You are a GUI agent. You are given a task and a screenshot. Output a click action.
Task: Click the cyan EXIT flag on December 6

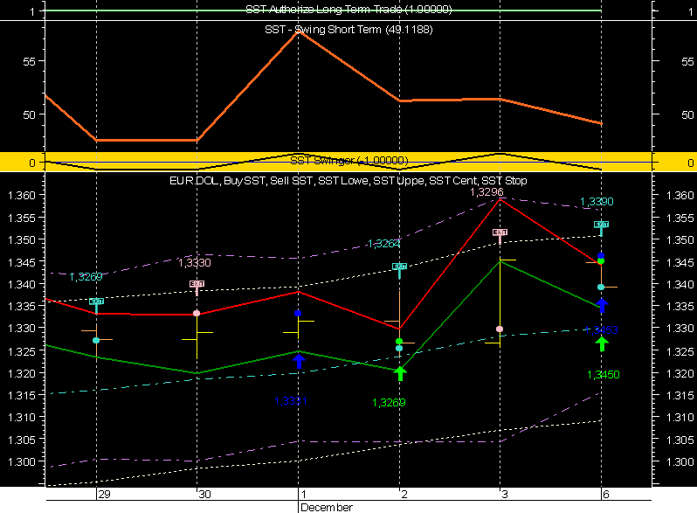(x=602, y=227)
